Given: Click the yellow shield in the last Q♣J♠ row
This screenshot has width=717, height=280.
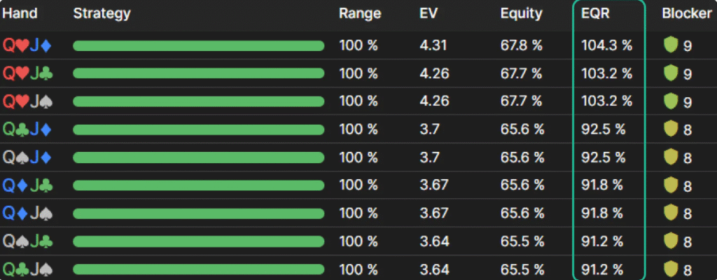Looking at the screenshot, I should click(670, 269).
